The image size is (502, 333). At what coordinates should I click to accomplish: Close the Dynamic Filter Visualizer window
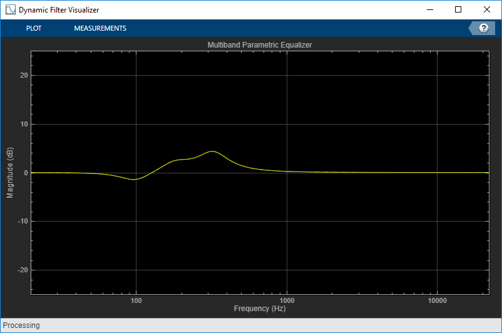point(486,9)
